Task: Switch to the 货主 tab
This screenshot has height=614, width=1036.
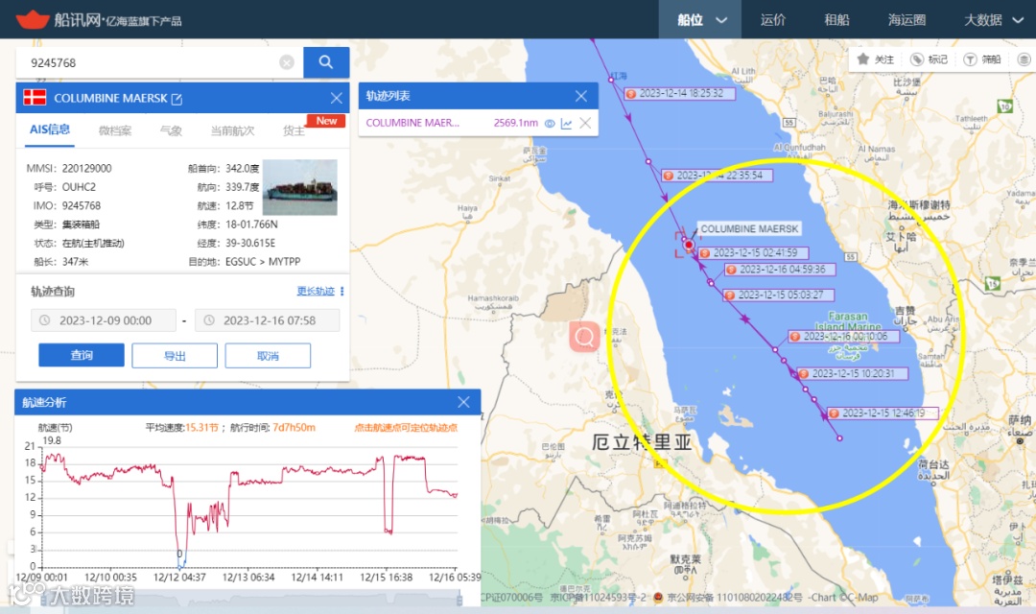Action: tap(294, 130)
